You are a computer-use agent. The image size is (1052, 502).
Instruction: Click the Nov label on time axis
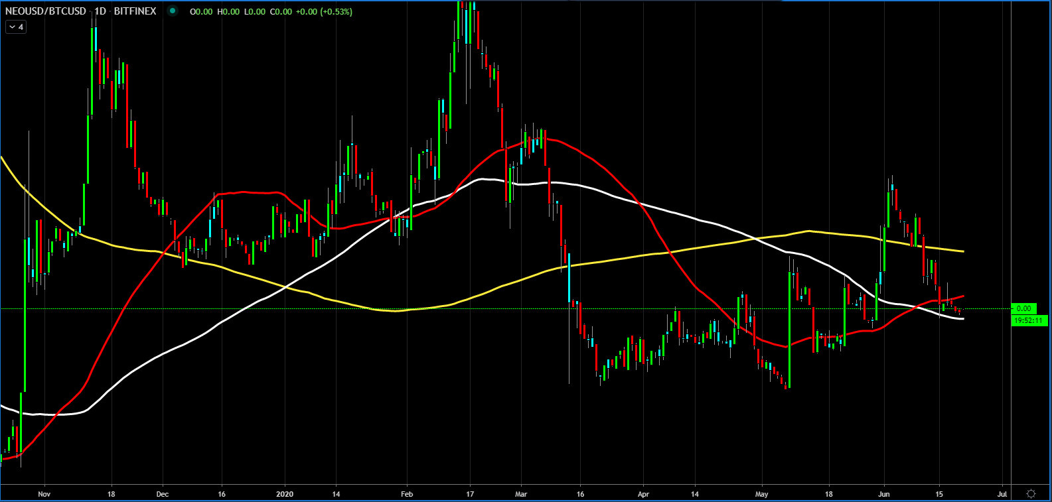[44, 494]
